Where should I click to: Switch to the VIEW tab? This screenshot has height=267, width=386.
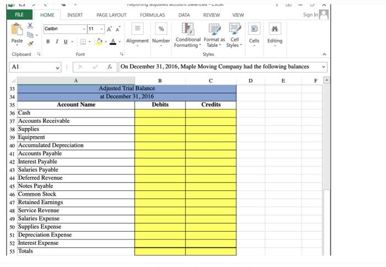pyautogui.click(x=238, y=15)
